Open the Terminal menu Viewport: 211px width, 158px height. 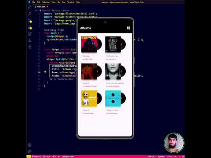[x=71, y=2]
